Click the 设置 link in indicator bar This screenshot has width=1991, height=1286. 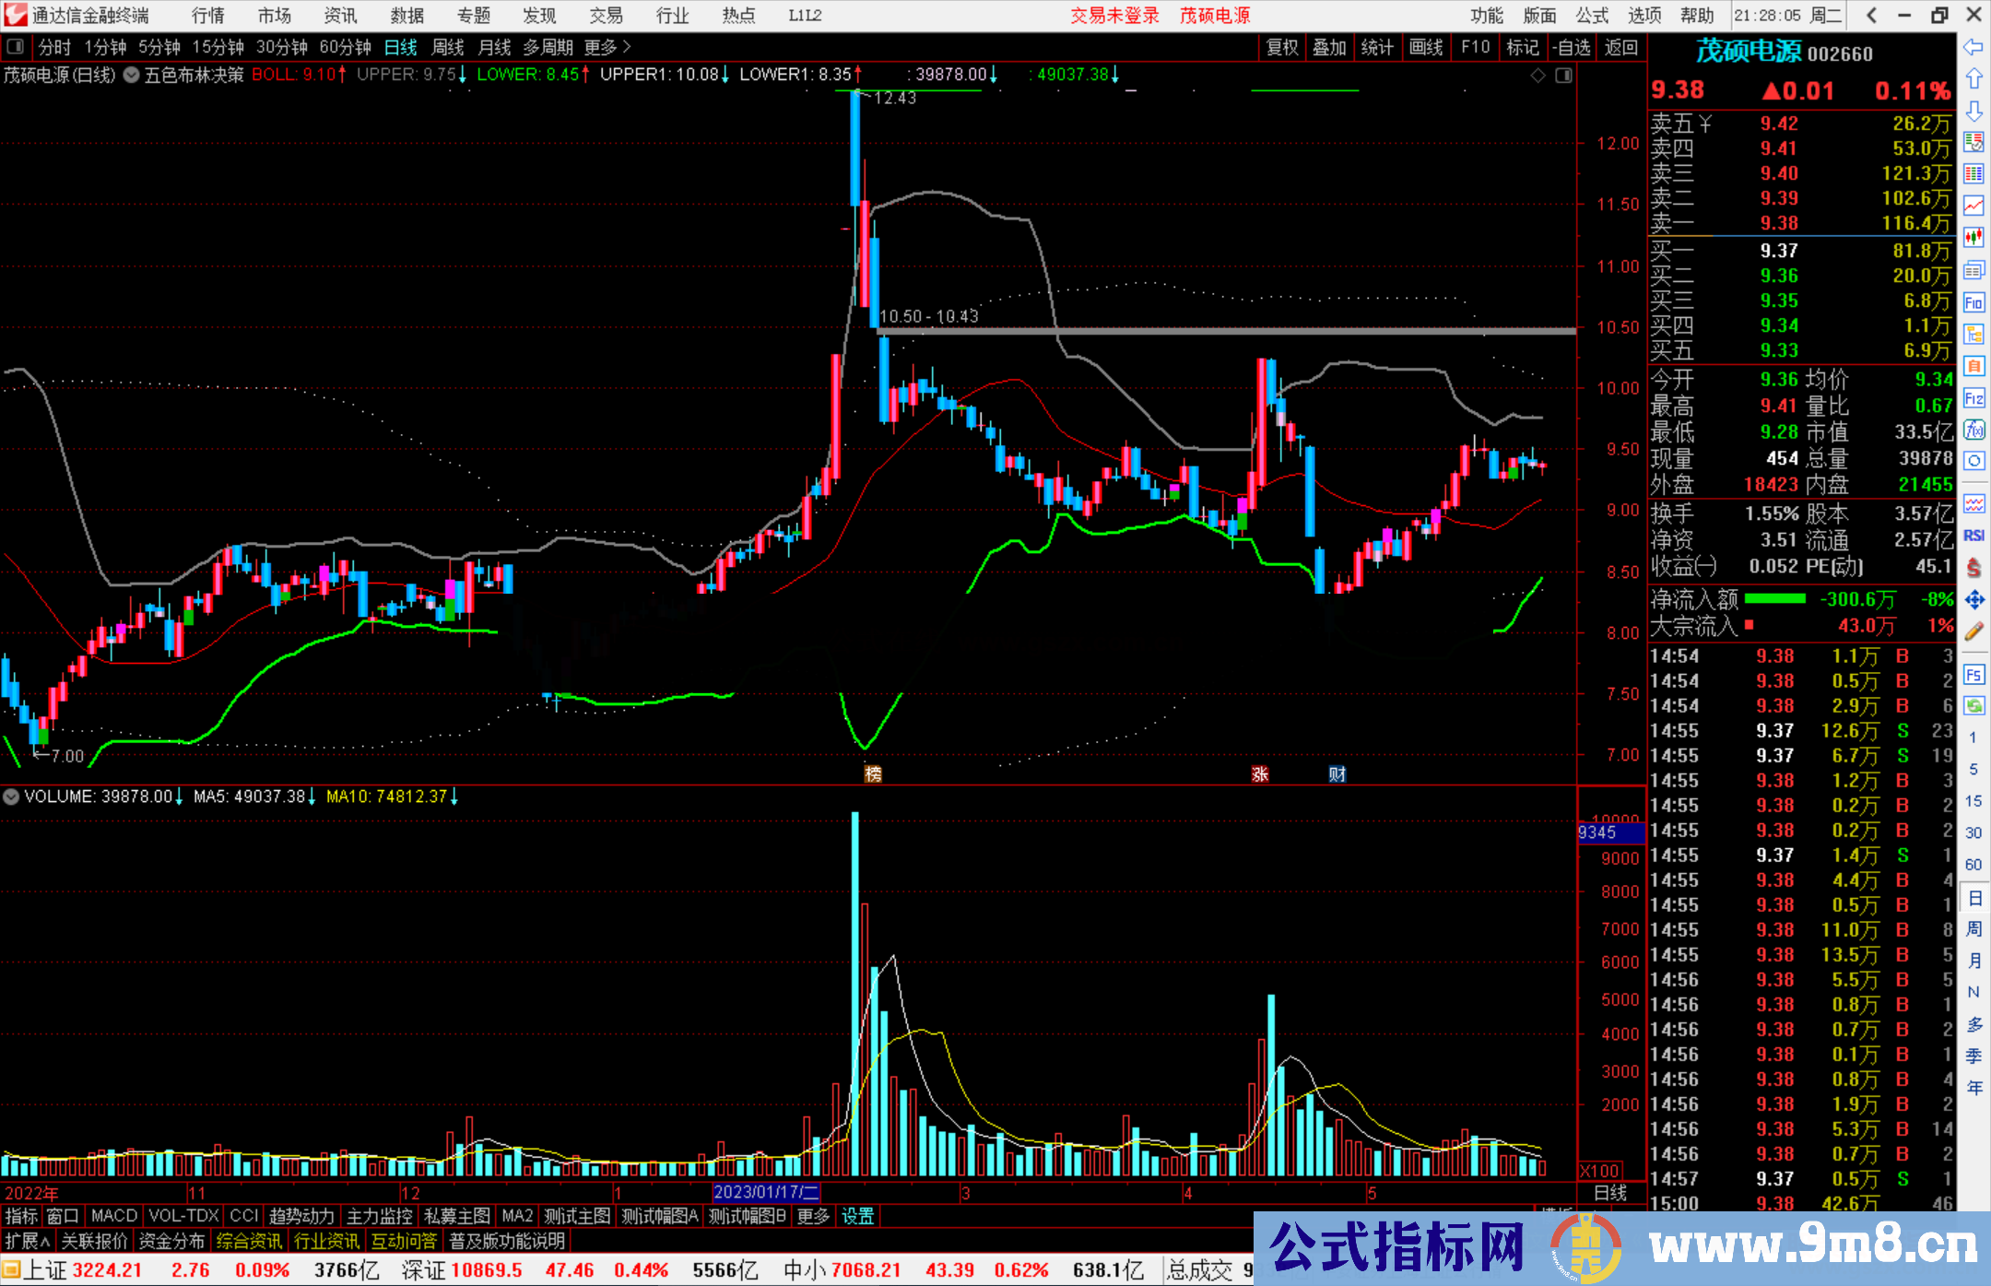click(857, 1216)
